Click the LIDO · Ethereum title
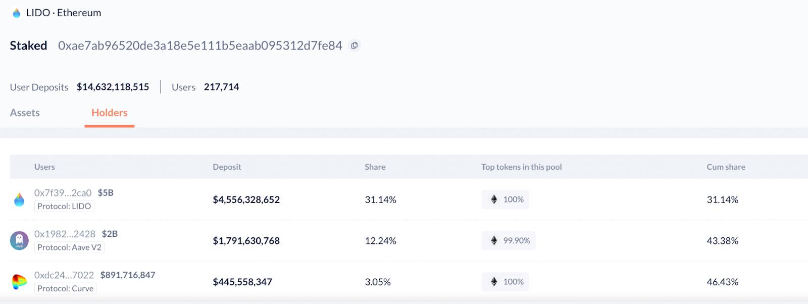 coord(64,13)
